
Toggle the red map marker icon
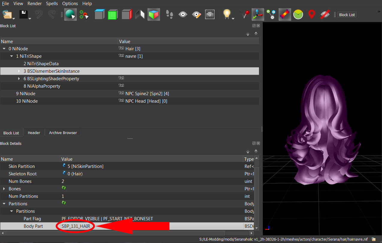point(312,14)
